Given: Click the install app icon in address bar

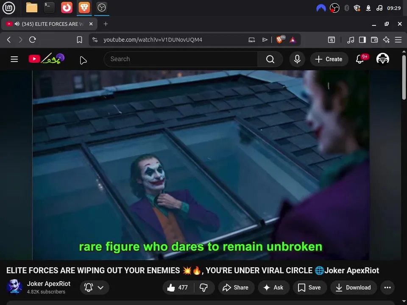Looking at the screenshot, I should pyautogui.click(x=251, y=40).
